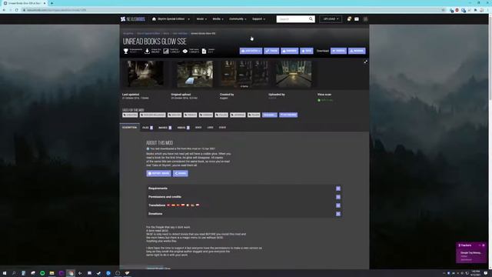Viewport: 492px width, 277px height.
Task: Click the Tag this mod button
Action: pos(288,115)
